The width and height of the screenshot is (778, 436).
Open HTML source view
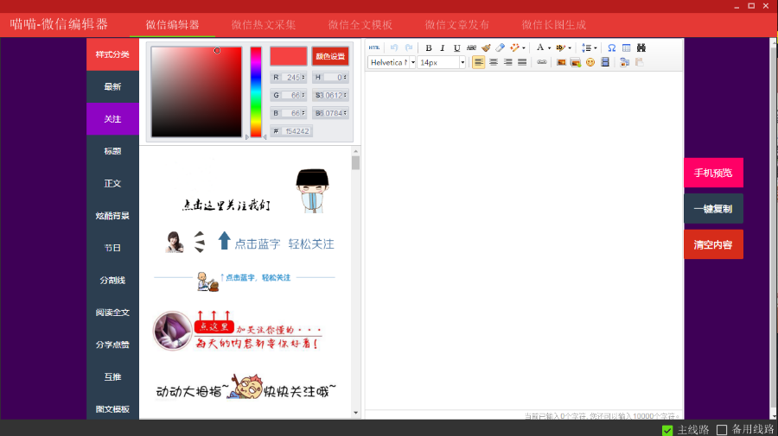pos(374,47)
